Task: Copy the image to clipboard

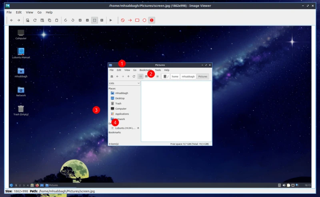Action: pyautogui.click(x=49, y=20)
